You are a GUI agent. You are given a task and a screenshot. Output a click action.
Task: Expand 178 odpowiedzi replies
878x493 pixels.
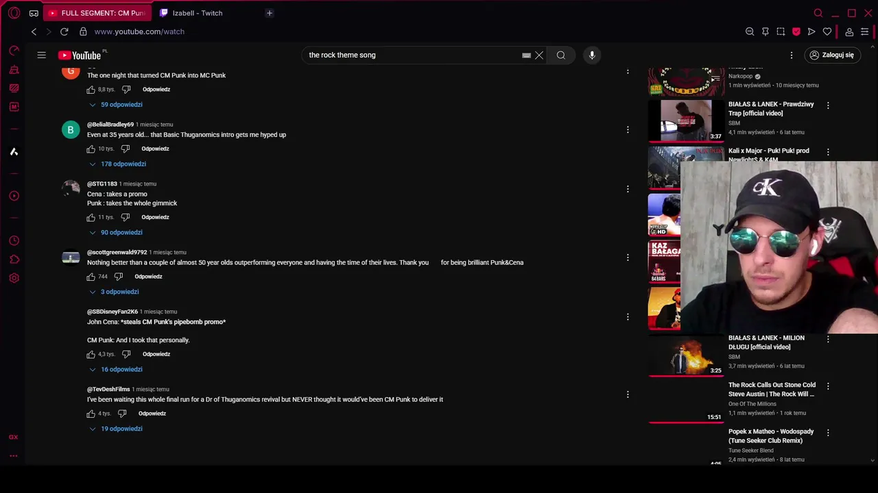point(117,164)
